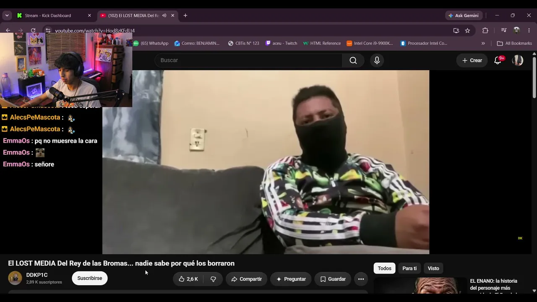View site information icon in address bar
The height and width of the screenshot is (302, 537).
tap(48, 31)
